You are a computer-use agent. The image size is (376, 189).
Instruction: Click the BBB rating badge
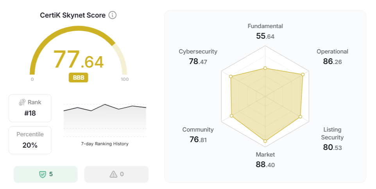point(79,77)
